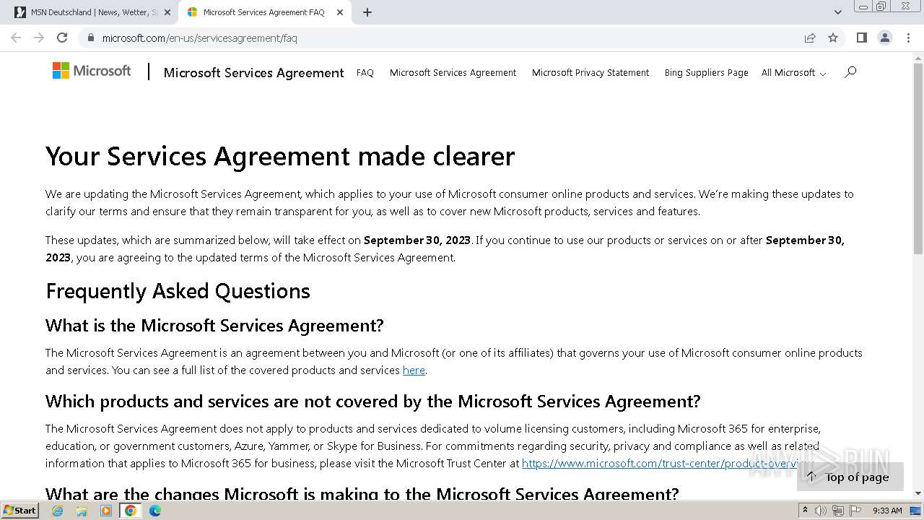This screenshot has height=520, width=924.
Task: Click the Microsoft logo
Action: click(x=92, y=71)
